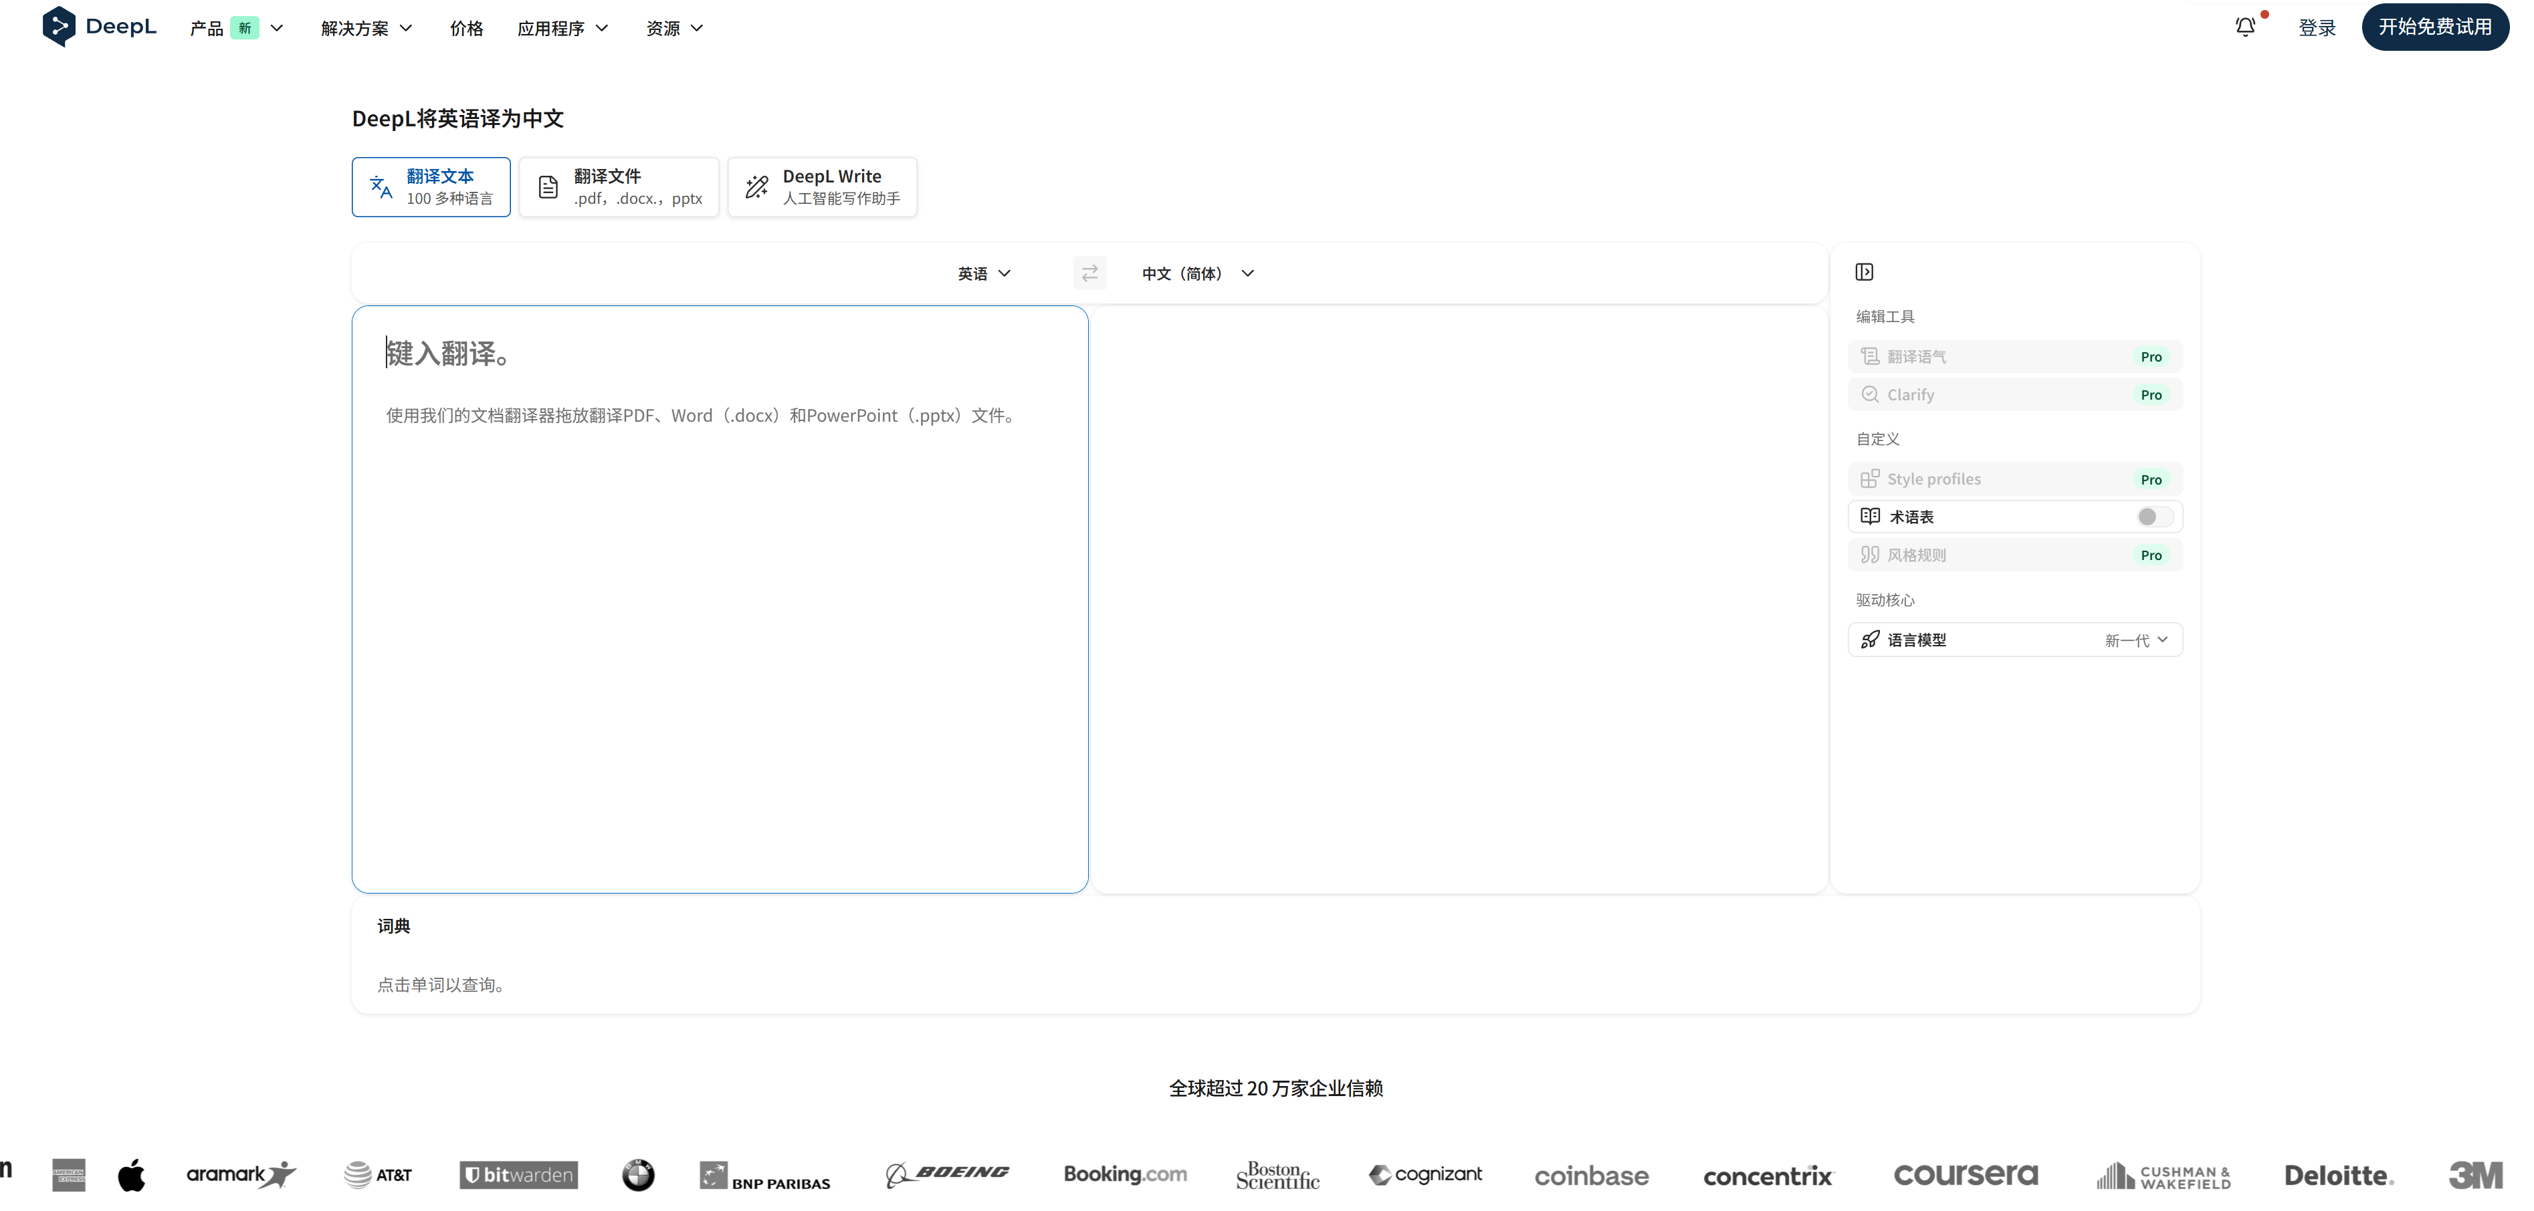Click the swap languages arrows icon
The image size is (2534, 1211).
pyautogui.click(x=1089, y=273)
